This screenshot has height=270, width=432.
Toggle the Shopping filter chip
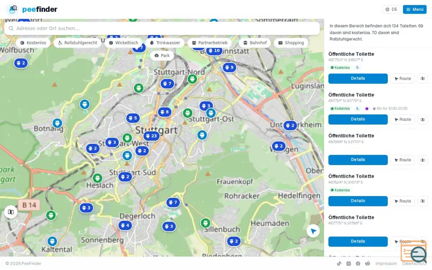tap(291, 43)
